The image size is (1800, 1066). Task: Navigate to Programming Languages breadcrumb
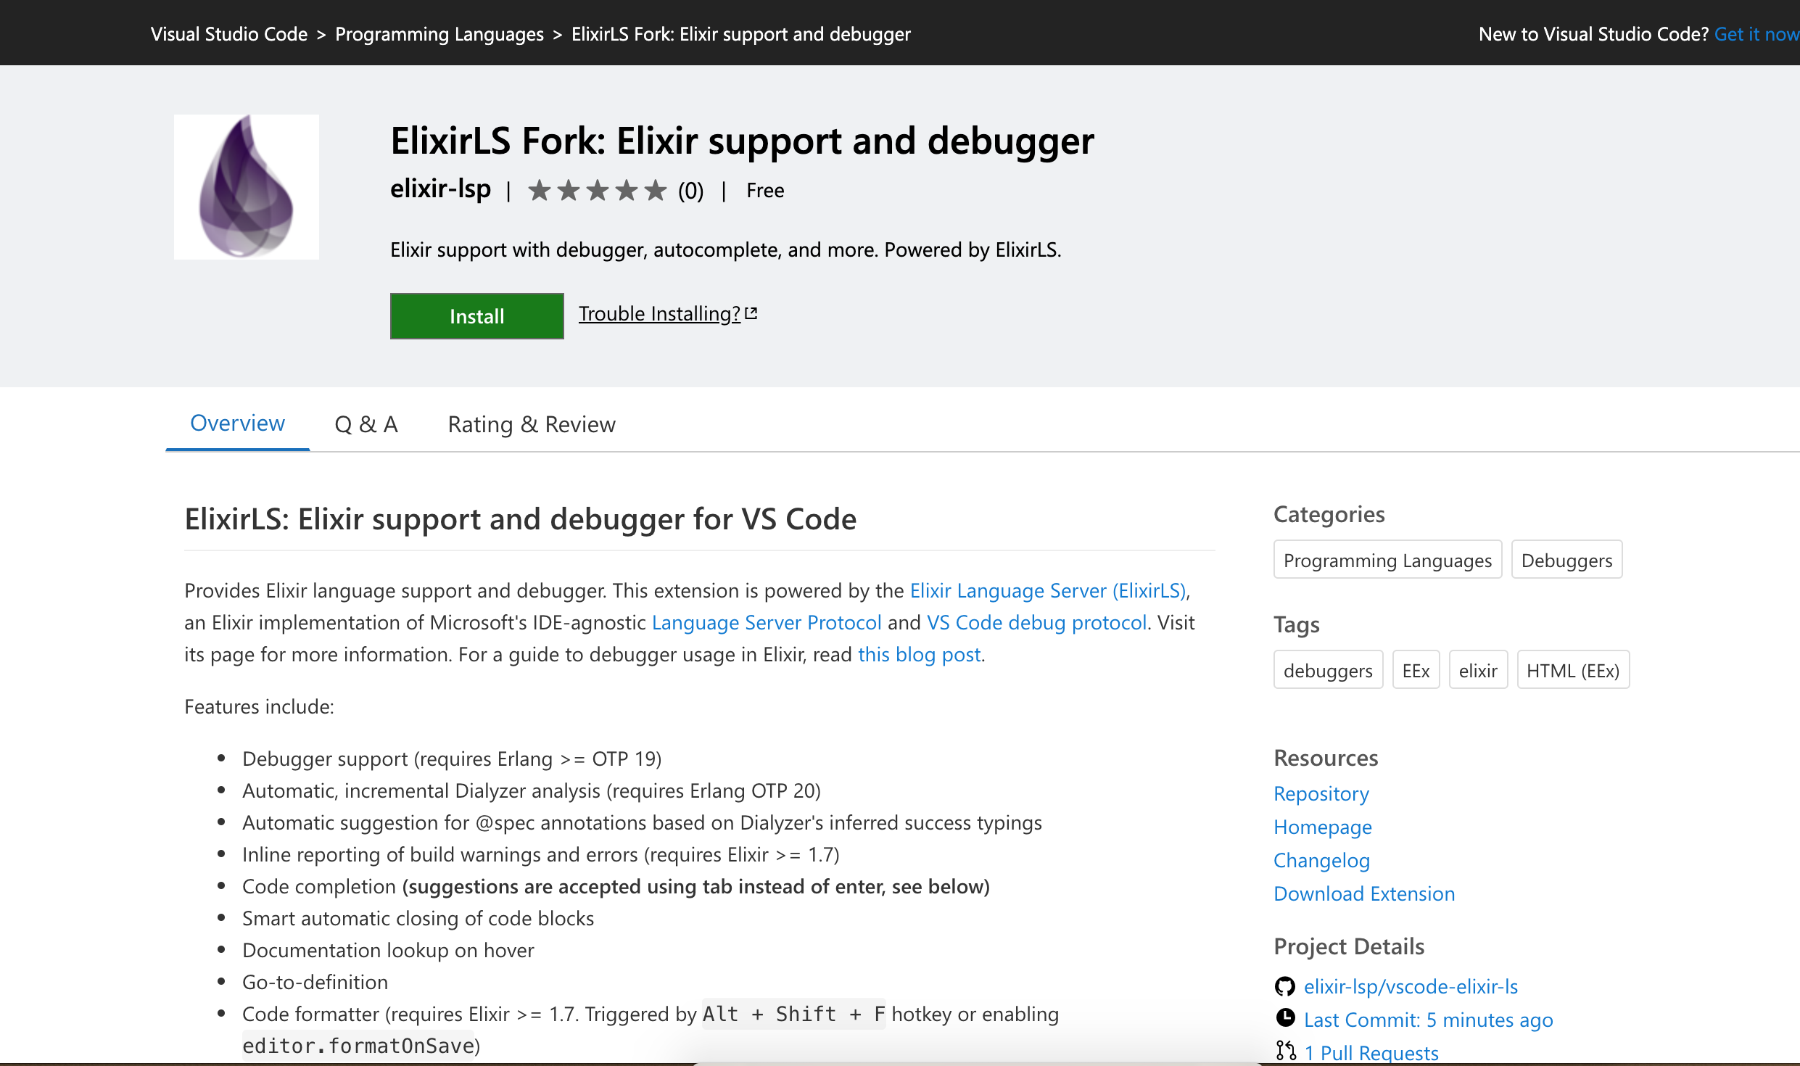(439, 33)
